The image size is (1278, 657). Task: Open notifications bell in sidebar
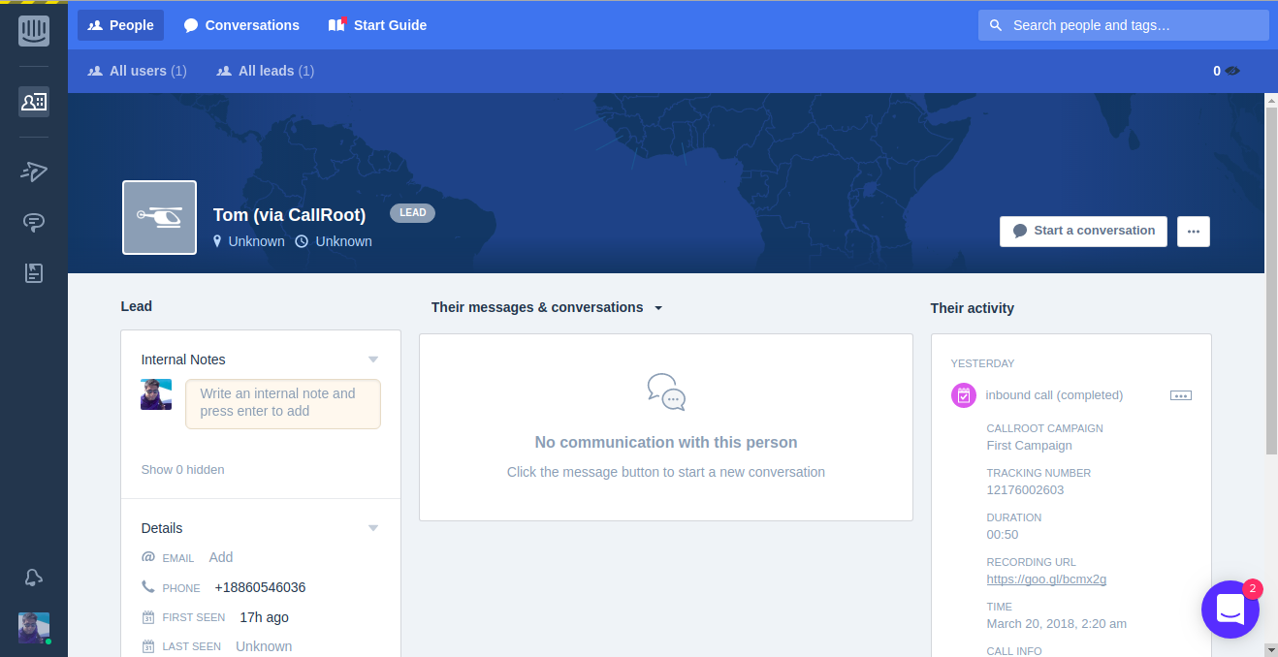[x=34, y=578]
